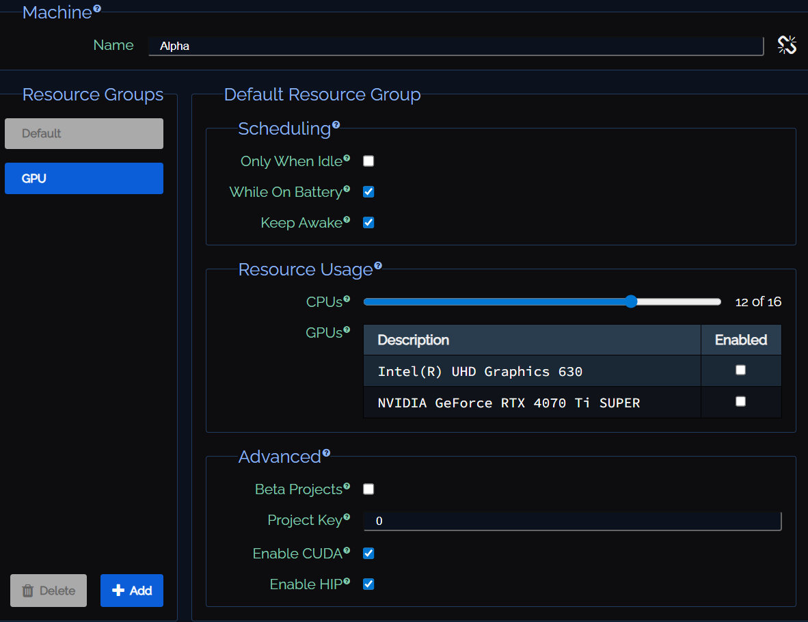Uncheck Keep Awake option
This screenshot has height=622, width=808.
(x=368, y=223)
